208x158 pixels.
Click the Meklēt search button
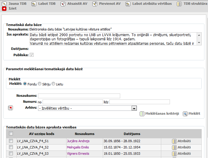point(192,113)
